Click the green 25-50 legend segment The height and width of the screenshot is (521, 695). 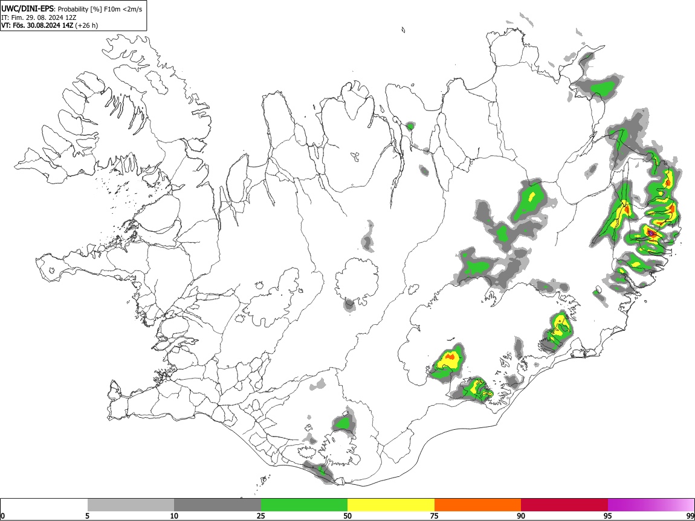coord(304,505)
